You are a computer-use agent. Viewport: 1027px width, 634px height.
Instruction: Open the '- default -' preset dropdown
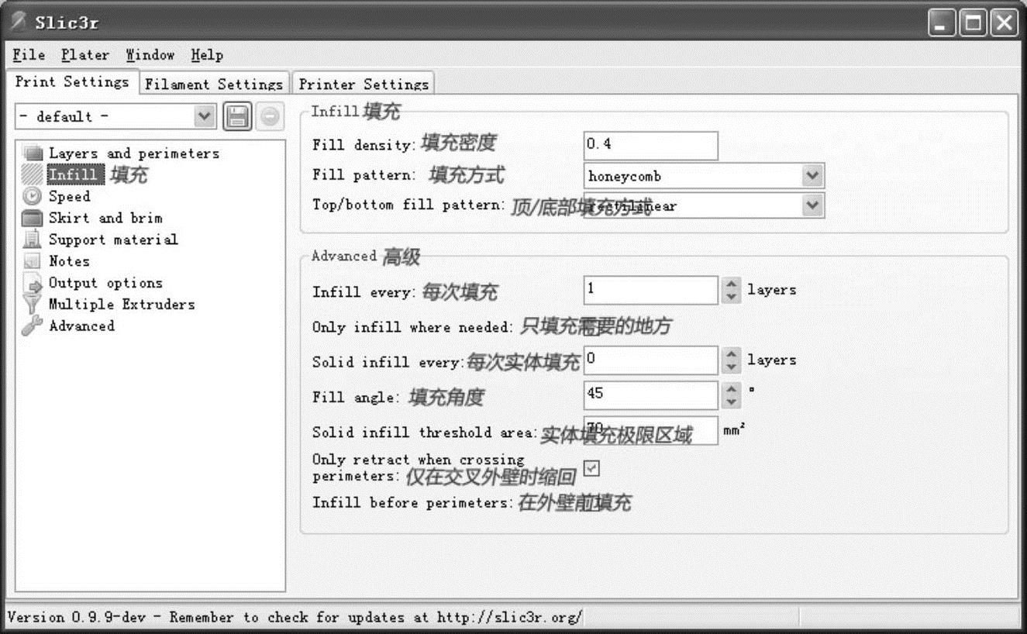(x=115, y=116)
